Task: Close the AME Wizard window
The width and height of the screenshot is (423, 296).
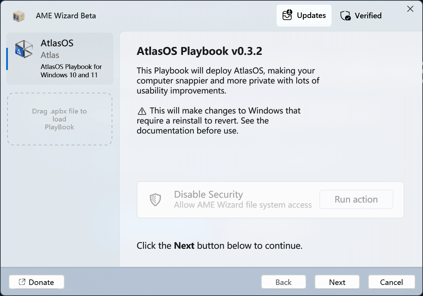Action: (410, 9)
